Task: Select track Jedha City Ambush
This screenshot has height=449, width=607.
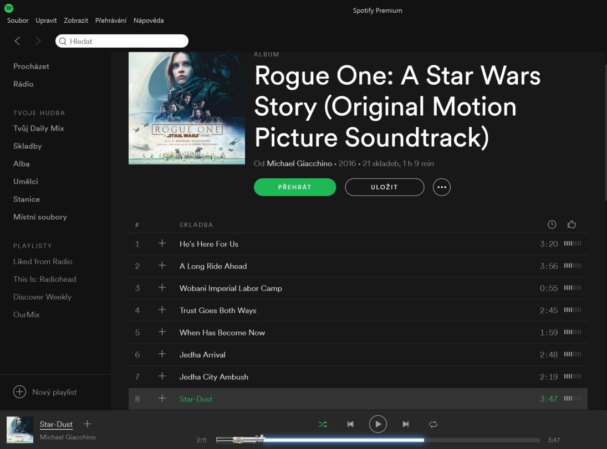Action: (x=213, y=376)
